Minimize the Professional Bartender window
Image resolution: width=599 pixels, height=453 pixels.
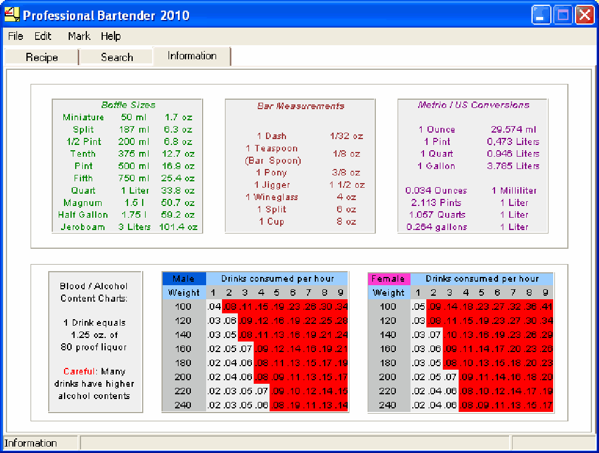pos(542,15)
